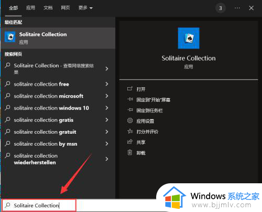Image resolution: width=262 pixels, height=212 pixels.
Task: Expand arrow for 'Solitaire Collection - 查看网络搜索结果'
Action: (107, 69)
